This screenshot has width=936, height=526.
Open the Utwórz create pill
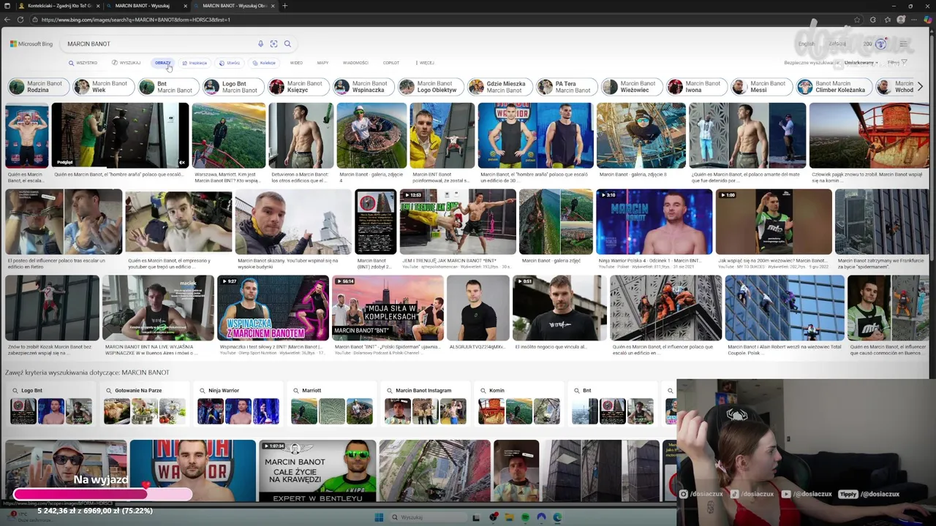(230, 63)
